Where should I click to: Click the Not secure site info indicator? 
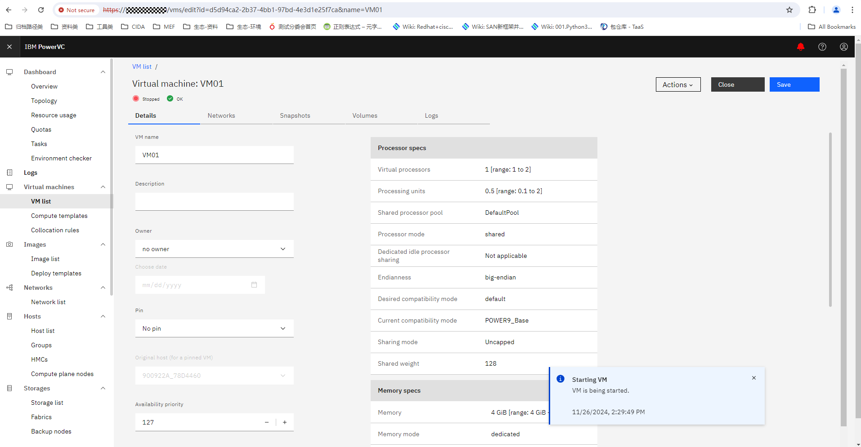pos(76,10)
